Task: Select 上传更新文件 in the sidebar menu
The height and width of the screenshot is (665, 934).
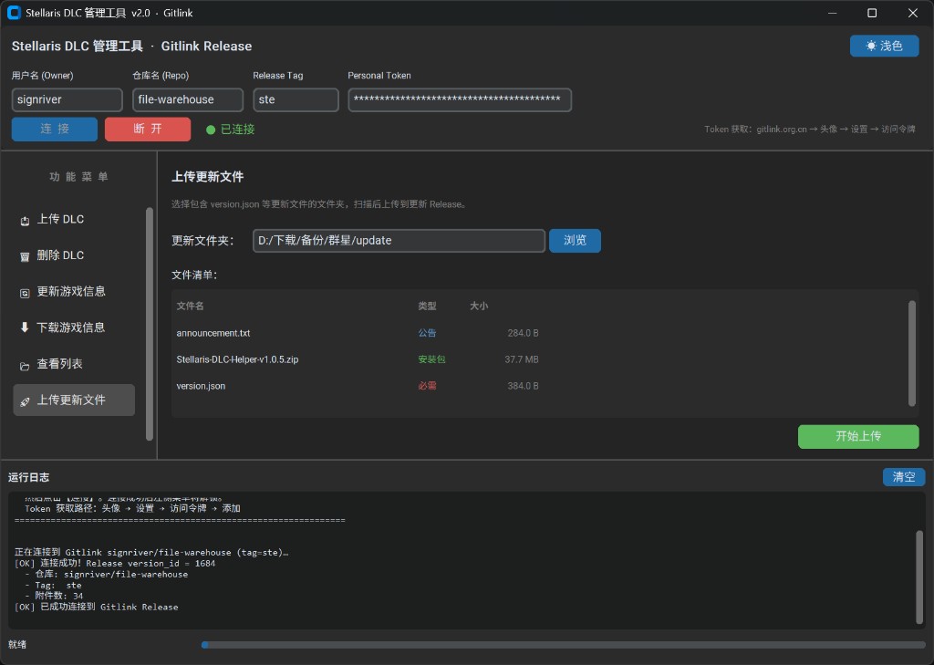Action: (74, 400)
